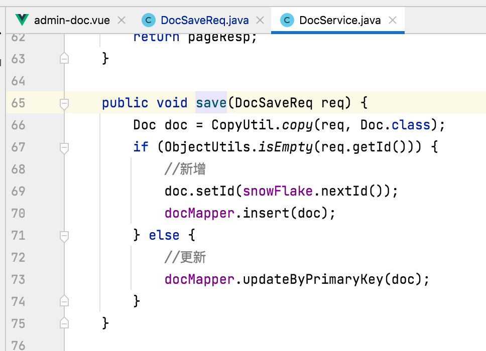This screenshot has height=351, width=486.
Task: Click the class icon on DocService.java tab
Action: [x=287, y=21]
